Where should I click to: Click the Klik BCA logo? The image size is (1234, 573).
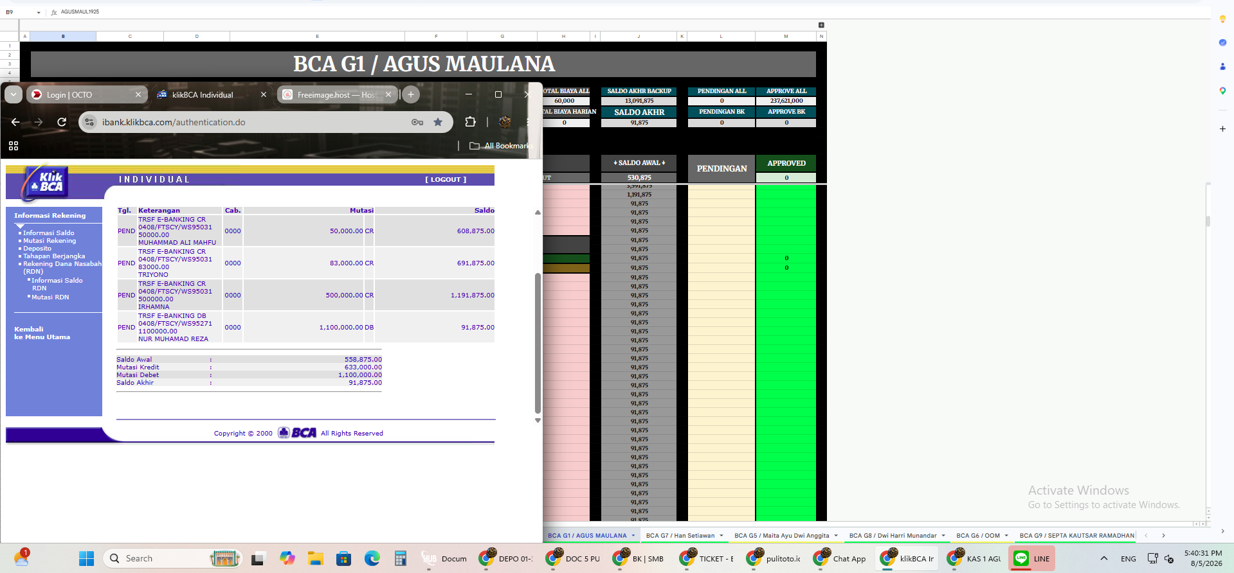[x=46, y=183]
